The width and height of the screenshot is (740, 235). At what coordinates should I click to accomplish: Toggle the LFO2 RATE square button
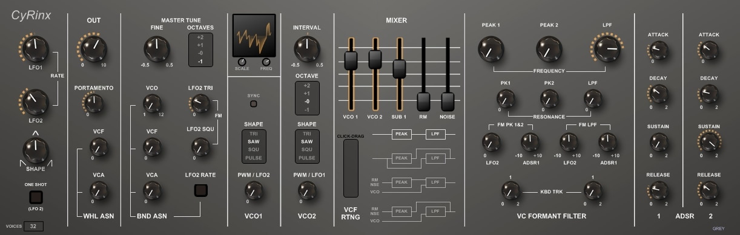[x=200, y=191]
